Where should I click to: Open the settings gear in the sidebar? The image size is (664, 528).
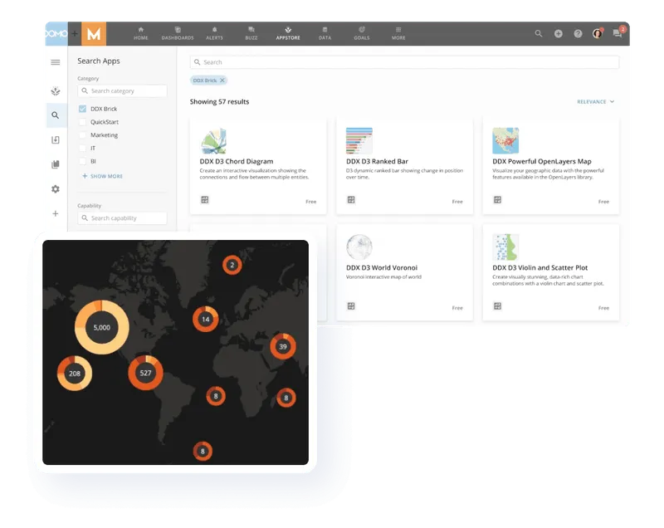click(x=56, y=188)
